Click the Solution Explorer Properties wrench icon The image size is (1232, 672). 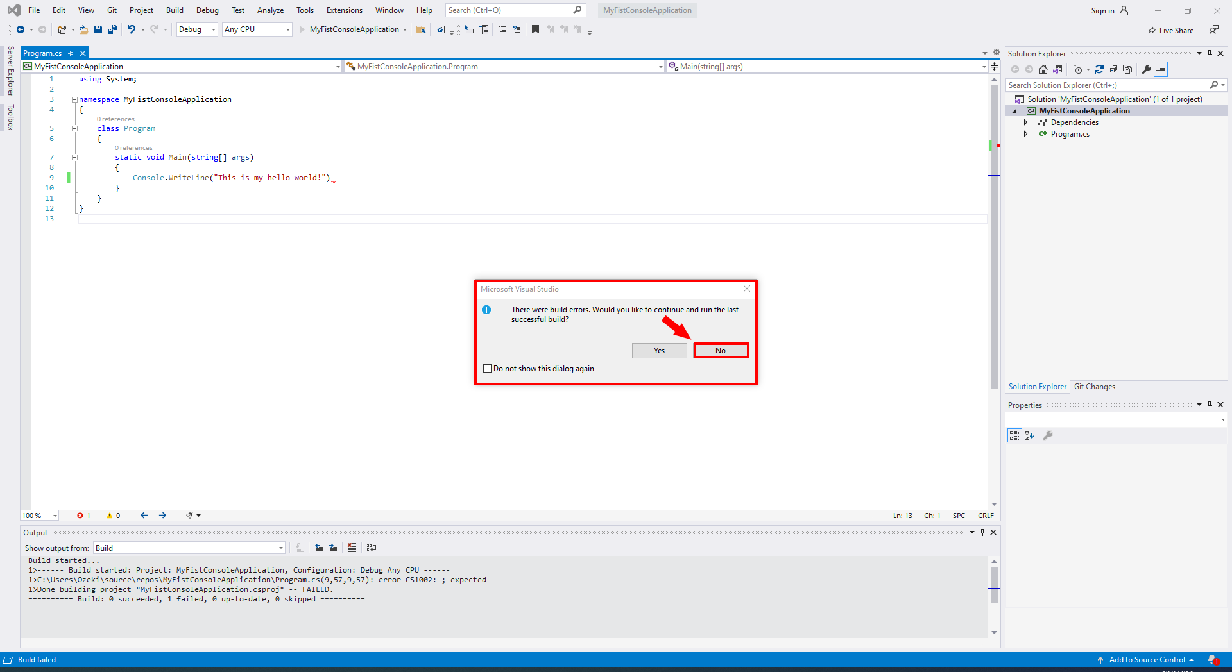1146,69
